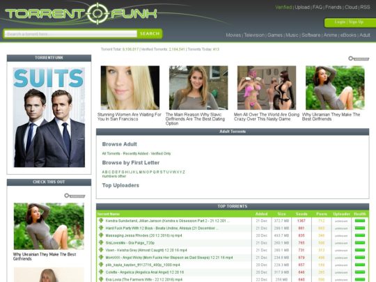Open the RSS link in the header
Screen dimensions: 376x282
point(365,7)
